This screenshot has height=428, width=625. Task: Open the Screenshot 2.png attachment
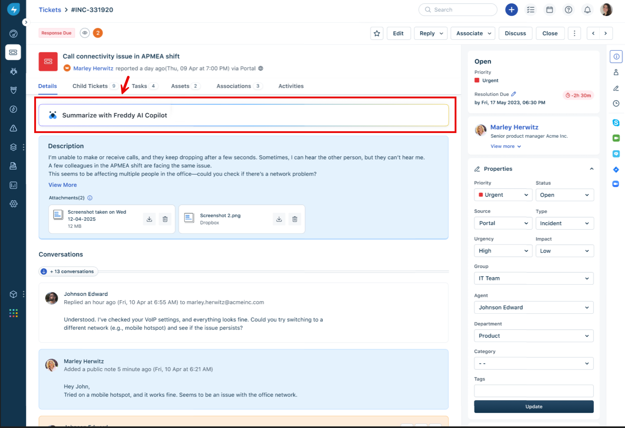pos(220,216)
